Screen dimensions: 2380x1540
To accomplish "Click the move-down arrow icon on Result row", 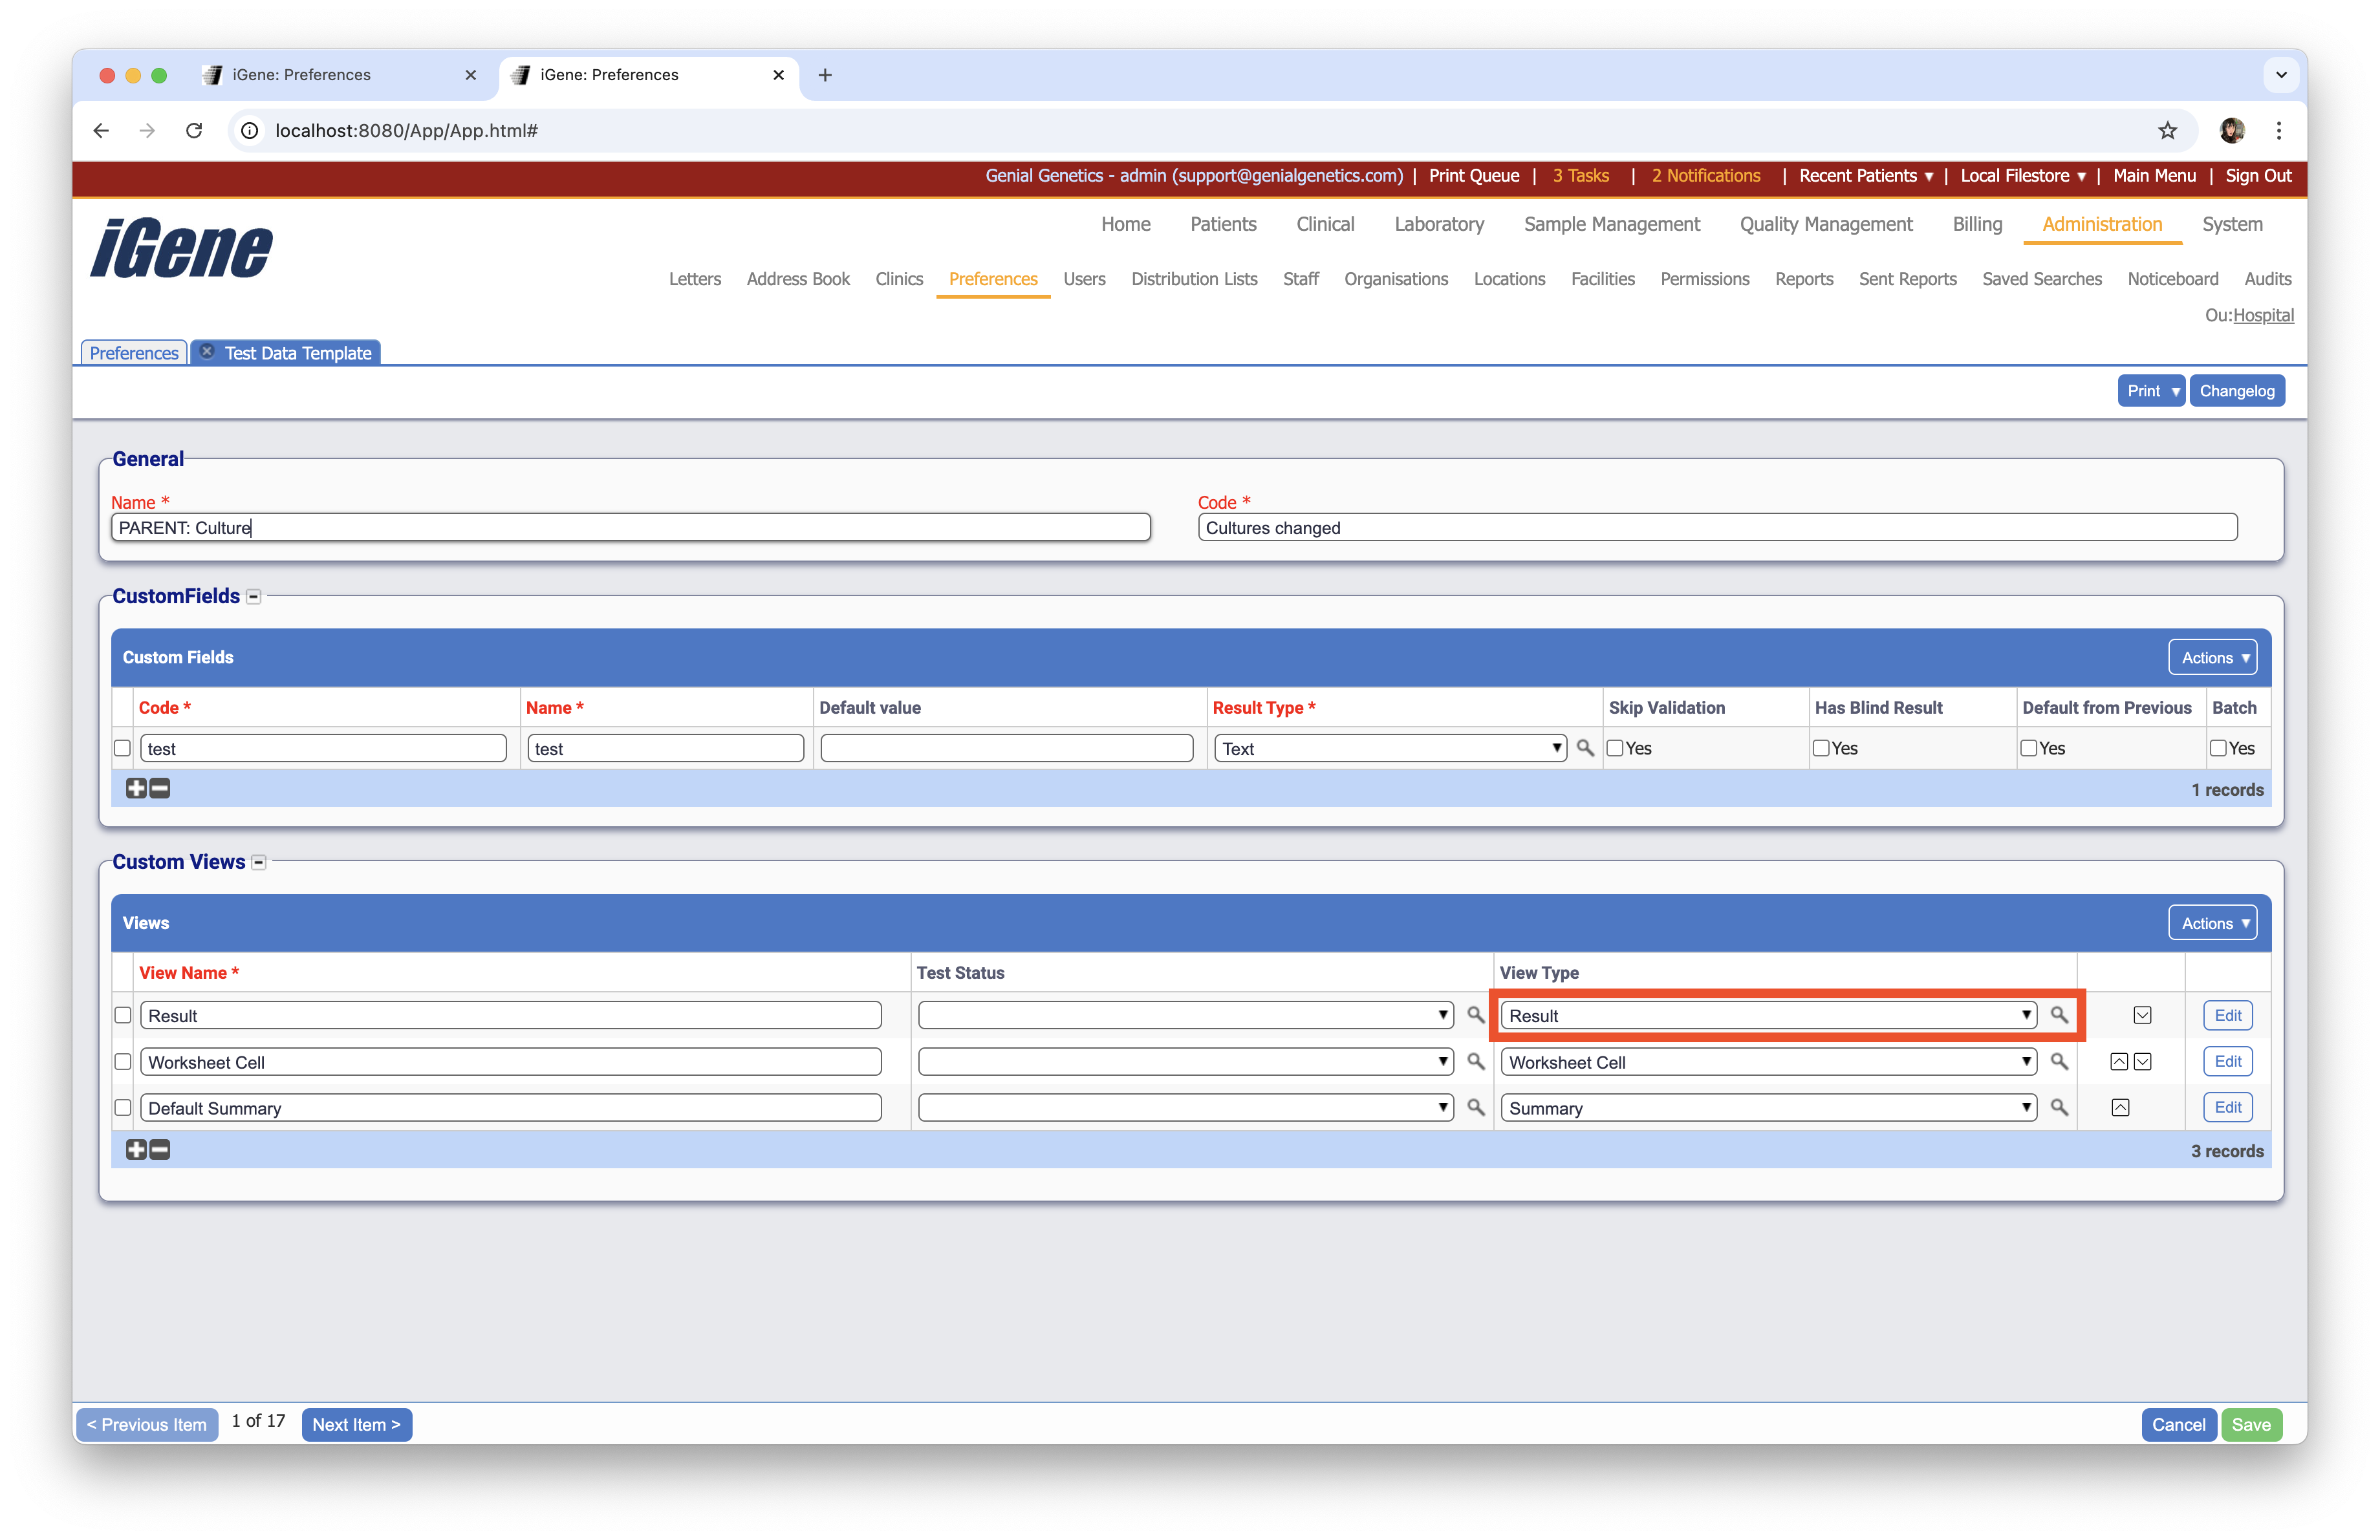I will pyautogui.click(x=2142, y=1014).
